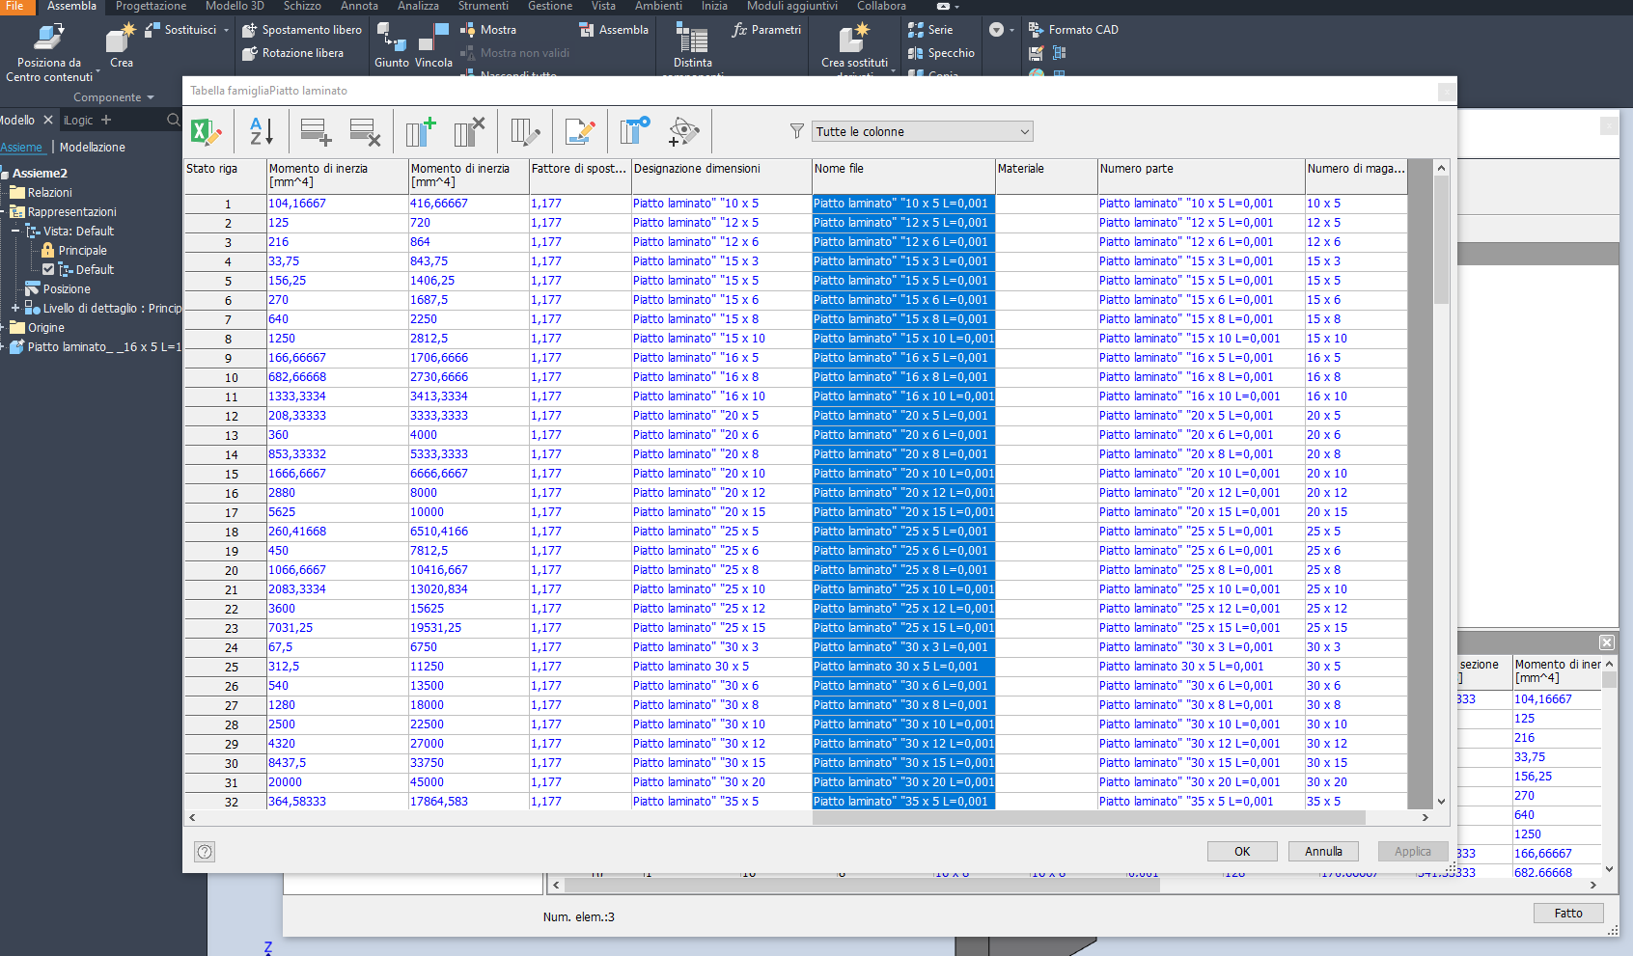Select row number 15 header

226,474
